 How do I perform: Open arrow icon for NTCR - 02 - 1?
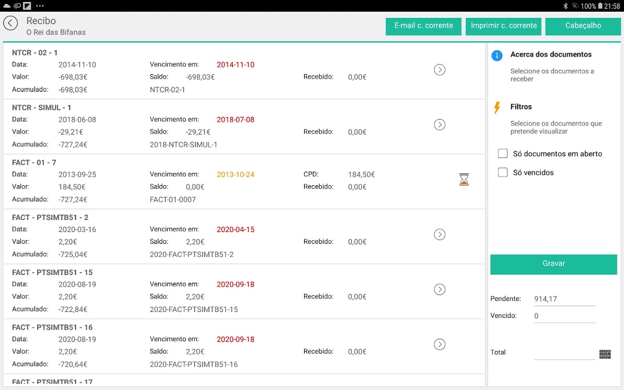click(440, 70)
